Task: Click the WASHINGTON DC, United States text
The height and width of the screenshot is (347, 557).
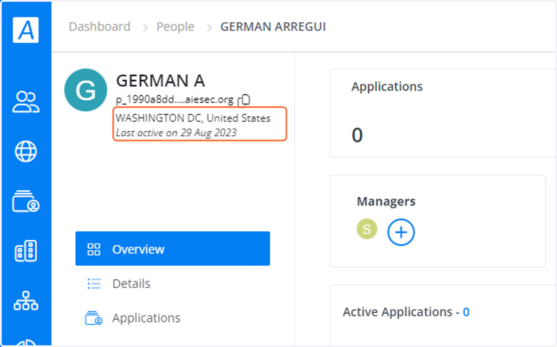Action: 193,118
